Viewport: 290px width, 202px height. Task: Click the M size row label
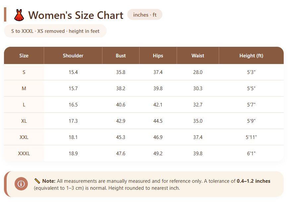click(24, 88)
